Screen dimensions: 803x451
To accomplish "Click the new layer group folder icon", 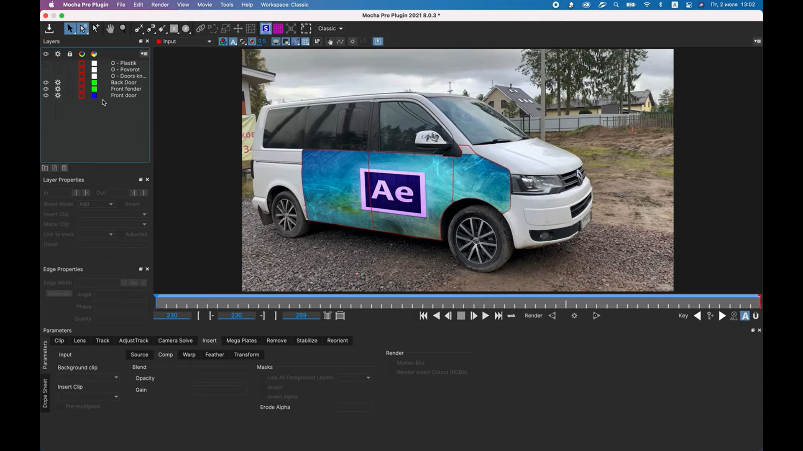I will pyautogui.click(x=45, y=168).
